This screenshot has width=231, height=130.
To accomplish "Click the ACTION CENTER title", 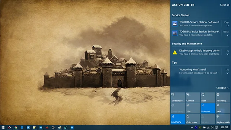I will click(x=183, y=5).
